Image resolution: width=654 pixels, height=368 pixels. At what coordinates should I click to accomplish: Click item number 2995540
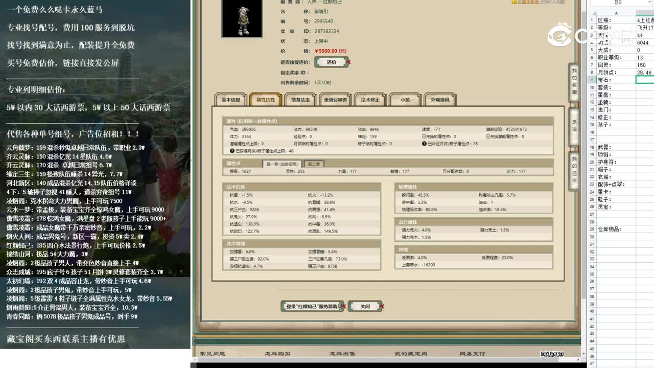tap(324, 21)
